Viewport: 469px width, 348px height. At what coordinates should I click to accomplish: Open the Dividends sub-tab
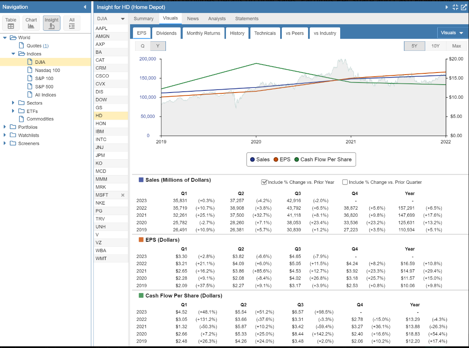coord(166,33)
